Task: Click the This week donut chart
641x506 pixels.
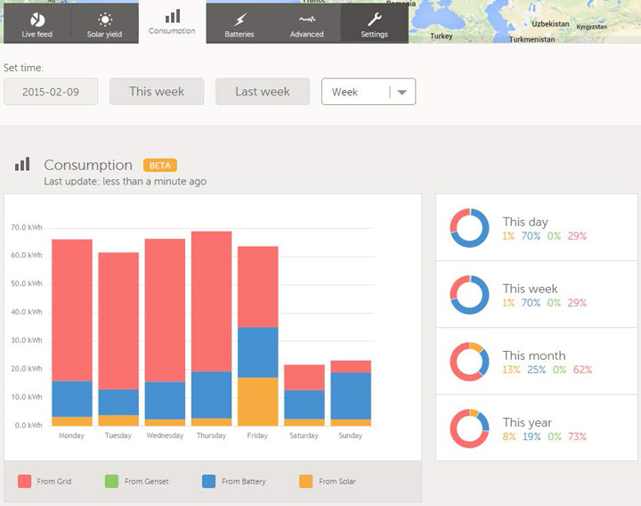Action: pyautogui.click(x=469, y=295)
